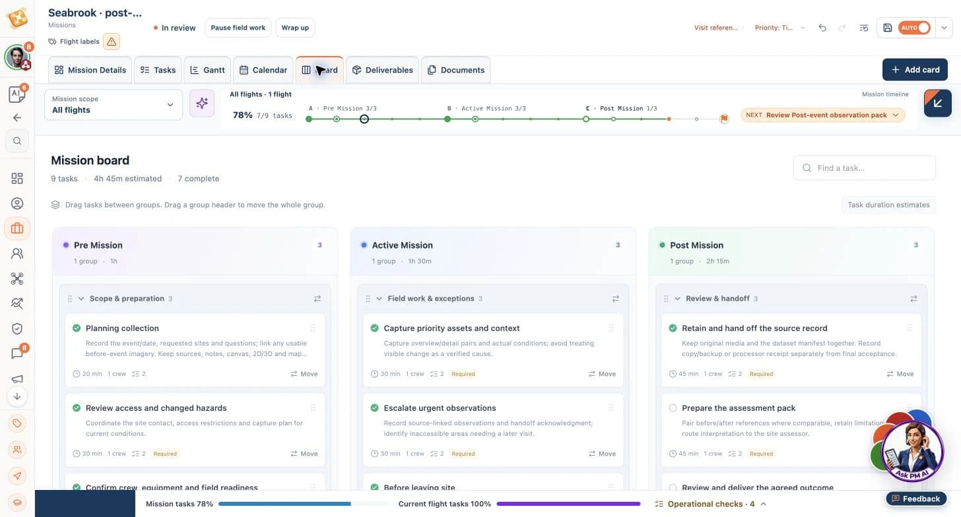Click the shield icon in left sidebar
Image resolution: width=961 pixels, height=517 pixels.
(x=17, y=328)
